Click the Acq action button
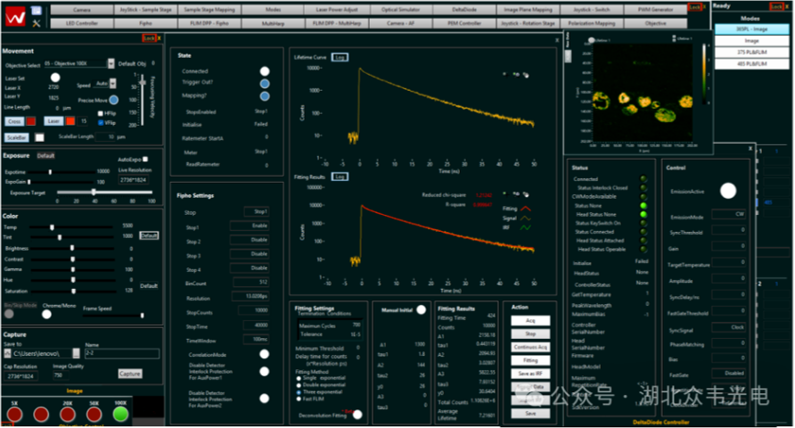The image size is (795, 428). tap(530, 320)
